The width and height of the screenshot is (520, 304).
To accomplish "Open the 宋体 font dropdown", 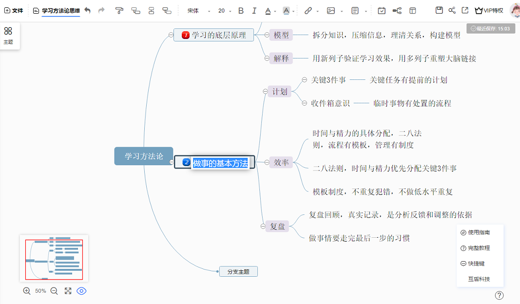I will click(195, 10).
